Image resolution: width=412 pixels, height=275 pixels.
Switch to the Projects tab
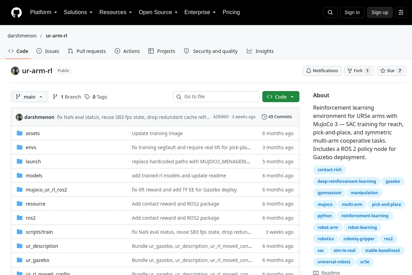coord(162,51)
